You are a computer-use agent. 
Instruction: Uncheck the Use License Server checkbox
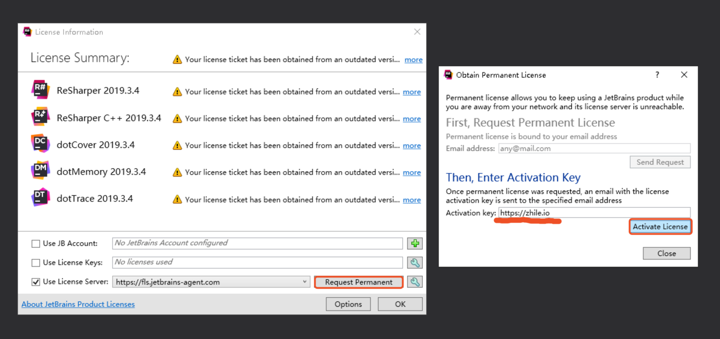[36, 282]
